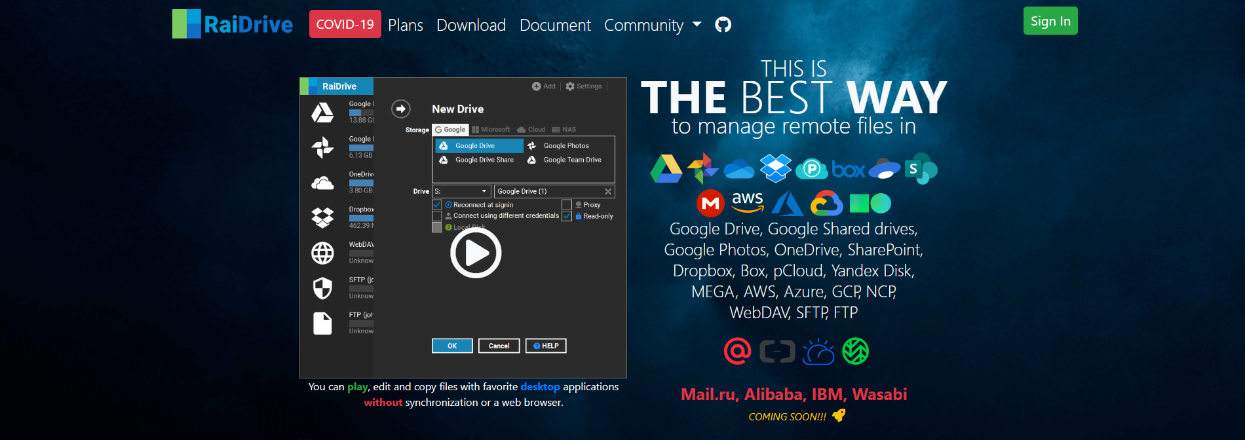The width and height of the screenshot is (1245, 440).
Task: Click the Yandex Disk logo
Action: pos(885,169)
